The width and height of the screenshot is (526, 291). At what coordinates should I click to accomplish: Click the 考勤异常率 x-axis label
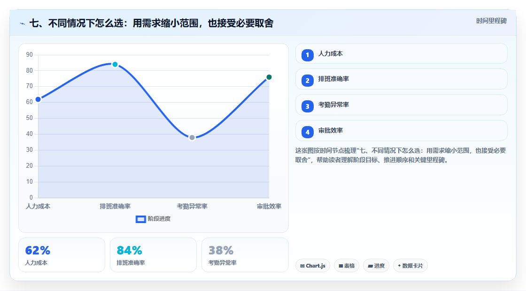[x=192, y=207]
